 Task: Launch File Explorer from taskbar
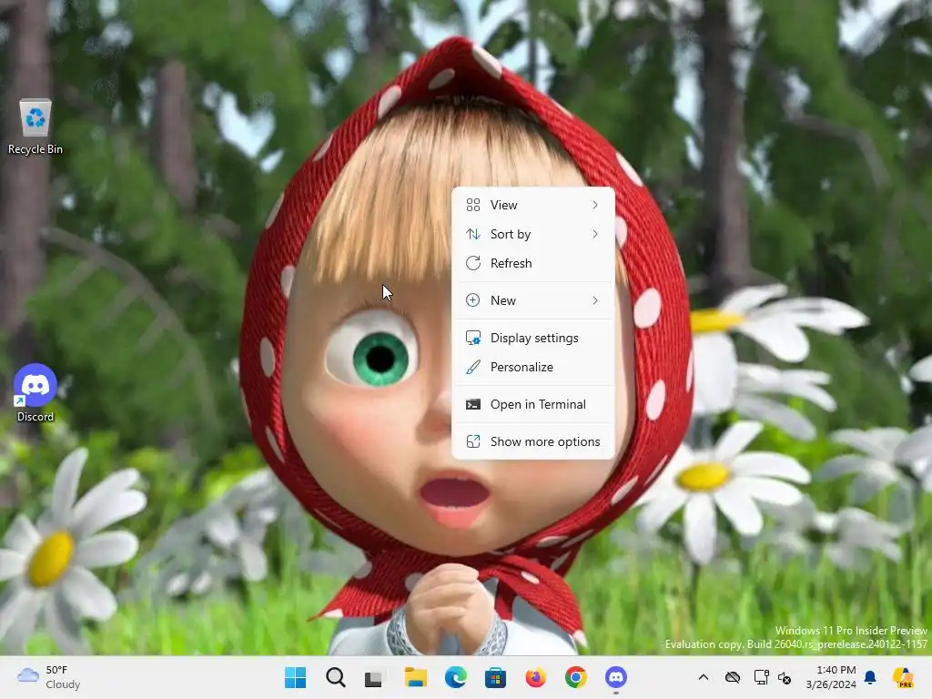(415, 677)
